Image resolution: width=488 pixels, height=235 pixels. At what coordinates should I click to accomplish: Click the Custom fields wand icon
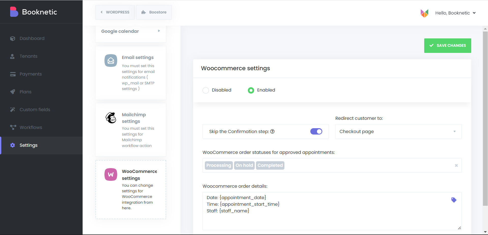point(13,110)
